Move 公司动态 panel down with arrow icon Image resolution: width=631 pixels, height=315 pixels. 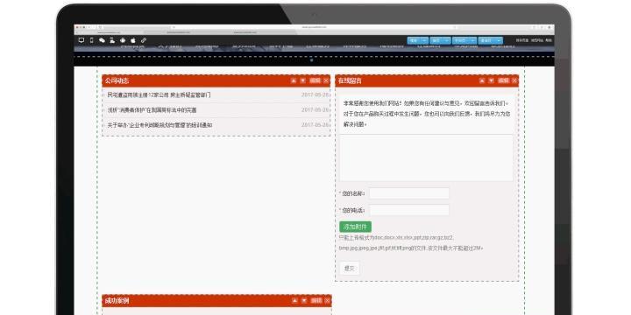[303, 80]
